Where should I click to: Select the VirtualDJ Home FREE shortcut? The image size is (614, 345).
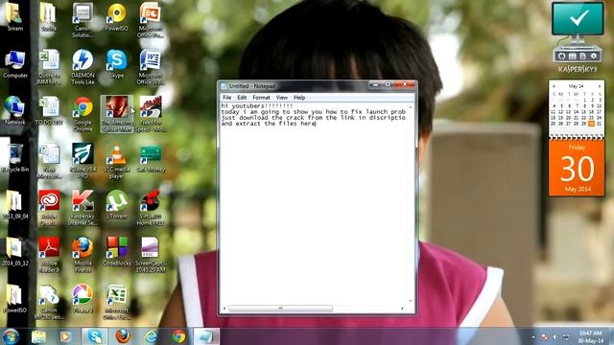pos(151,208)
